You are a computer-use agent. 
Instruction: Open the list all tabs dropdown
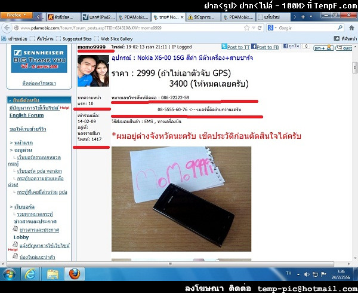click(311, 17)
